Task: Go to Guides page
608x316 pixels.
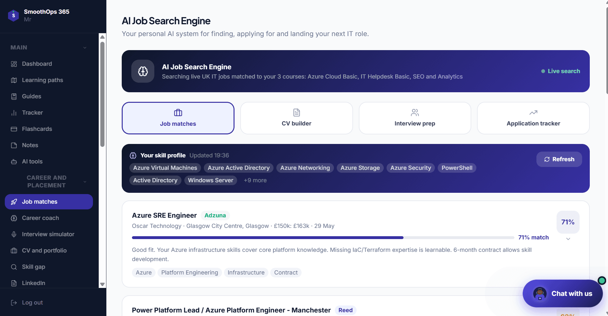Action: (49, 96)
